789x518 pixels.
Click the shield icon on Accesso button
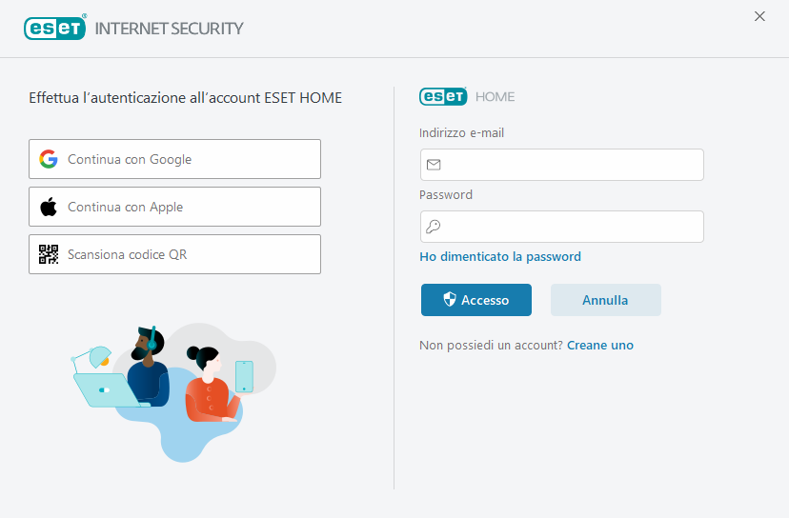click(x=450, y=300)
